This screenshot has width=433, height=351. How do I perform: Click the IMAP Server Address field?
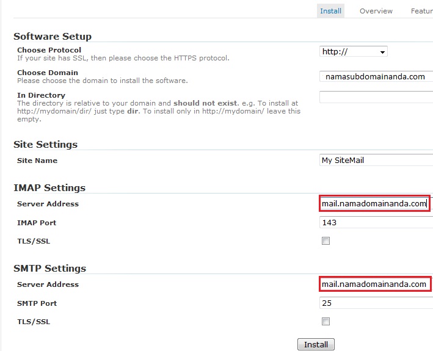[x=374, y=204]
